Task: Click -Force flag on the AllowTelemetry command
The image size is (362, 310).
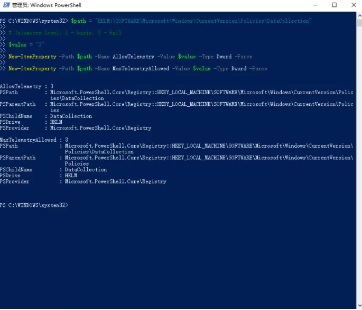Action: click(243, 57)
